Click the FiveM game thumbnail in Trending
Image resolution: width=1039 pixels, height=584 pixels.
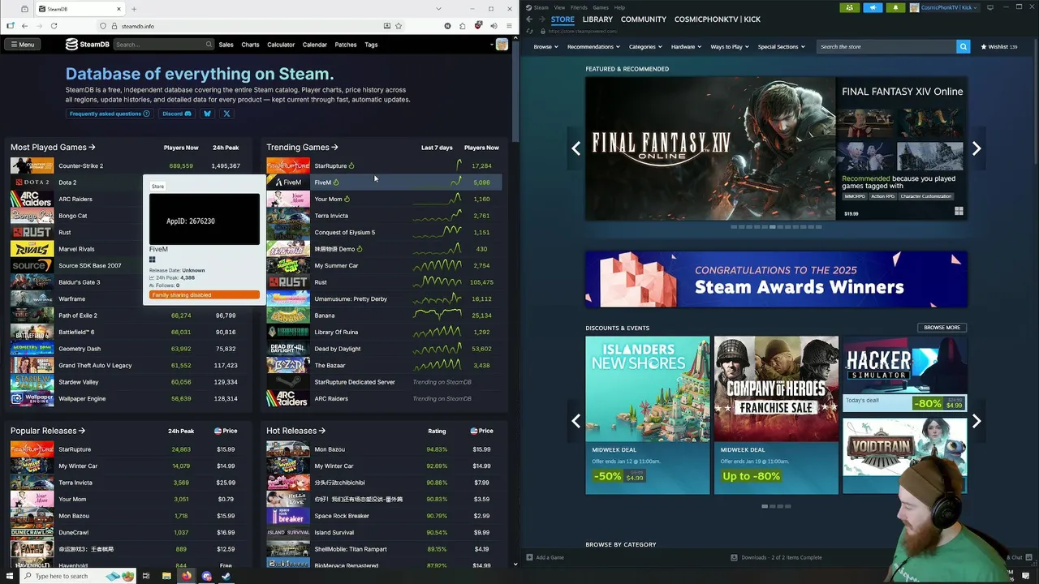click(288, 182)
